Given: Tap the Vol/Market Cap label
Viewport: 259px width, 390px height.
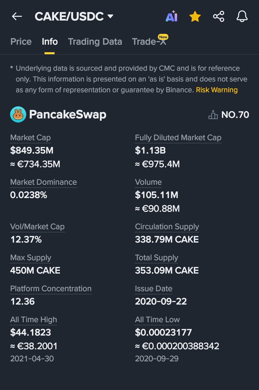Looking at the screenshot, I should tap(37, 227).
